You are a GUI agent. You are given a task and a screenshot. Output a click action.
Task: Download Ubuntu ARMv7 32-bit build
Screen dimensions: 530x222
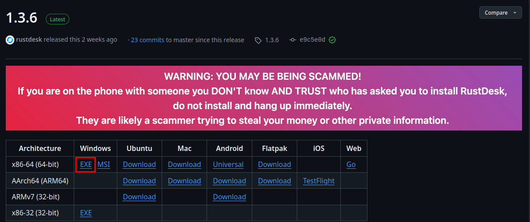pos(139,197)
